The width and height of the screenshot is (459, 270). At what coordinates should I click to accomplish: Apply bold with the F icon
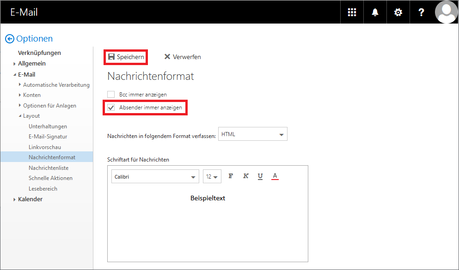(x=231, y=176)
